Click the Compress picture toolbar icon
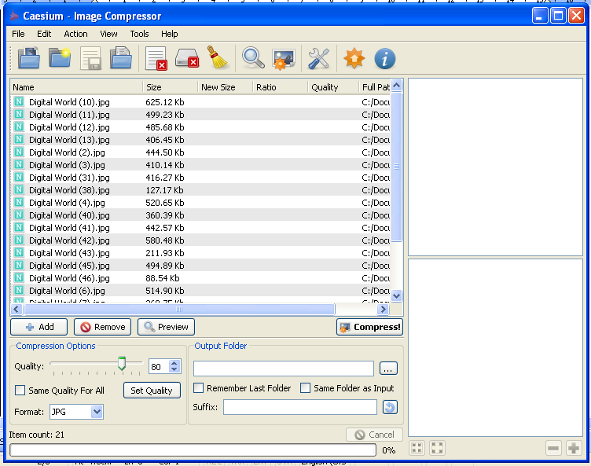The image size is (591, 466). (x=284, y=59)
